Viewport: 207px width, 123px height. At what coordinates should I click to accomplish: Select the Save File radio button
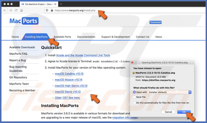(x=134, y=97)
